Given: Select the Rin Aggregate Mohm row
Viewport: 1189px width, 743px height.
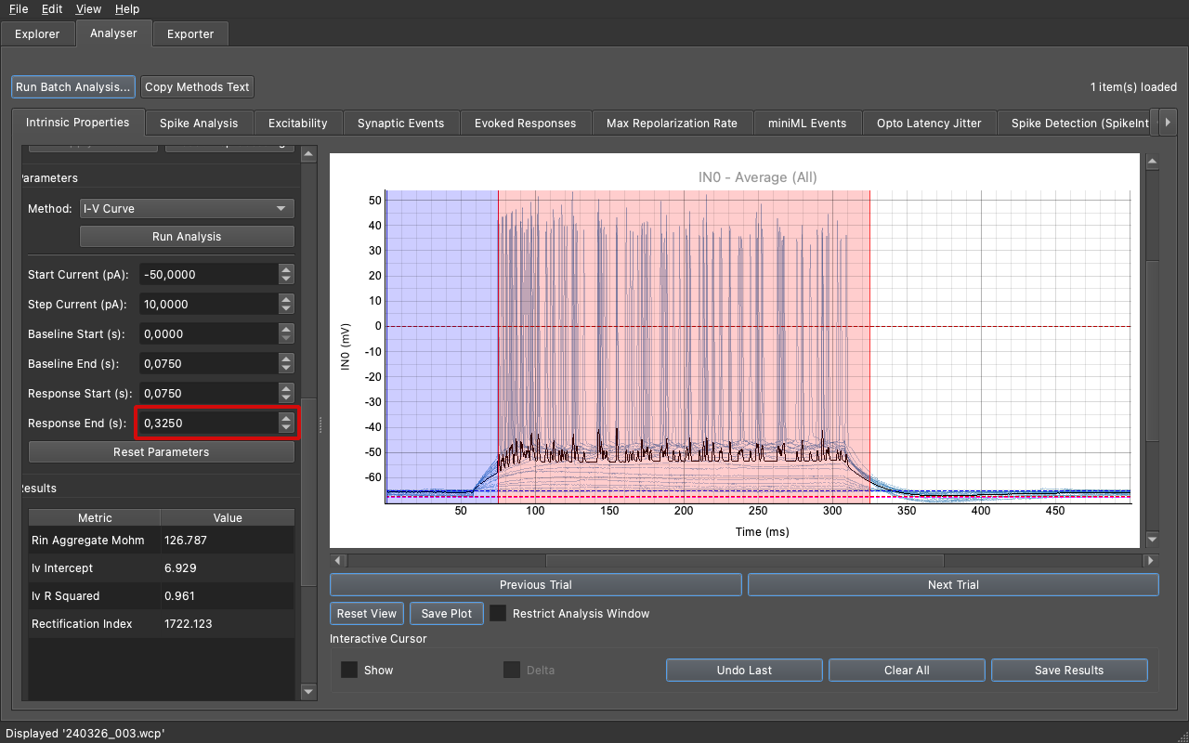Looking at the screenshot, I should coord(162,541).
